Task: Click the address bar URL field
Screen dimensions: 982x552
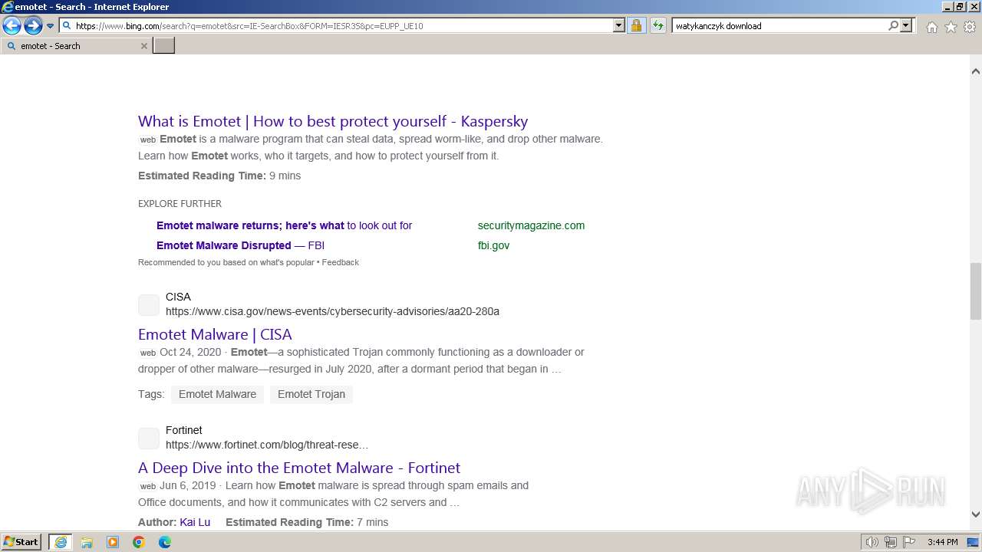Action: click(336, 25)
